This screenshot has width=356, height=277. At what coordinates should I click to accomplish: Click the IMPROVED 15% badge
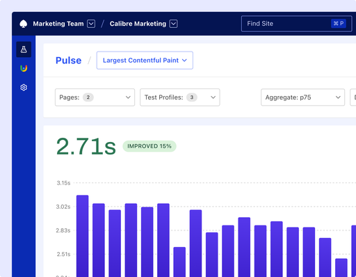tap(149, 146)
